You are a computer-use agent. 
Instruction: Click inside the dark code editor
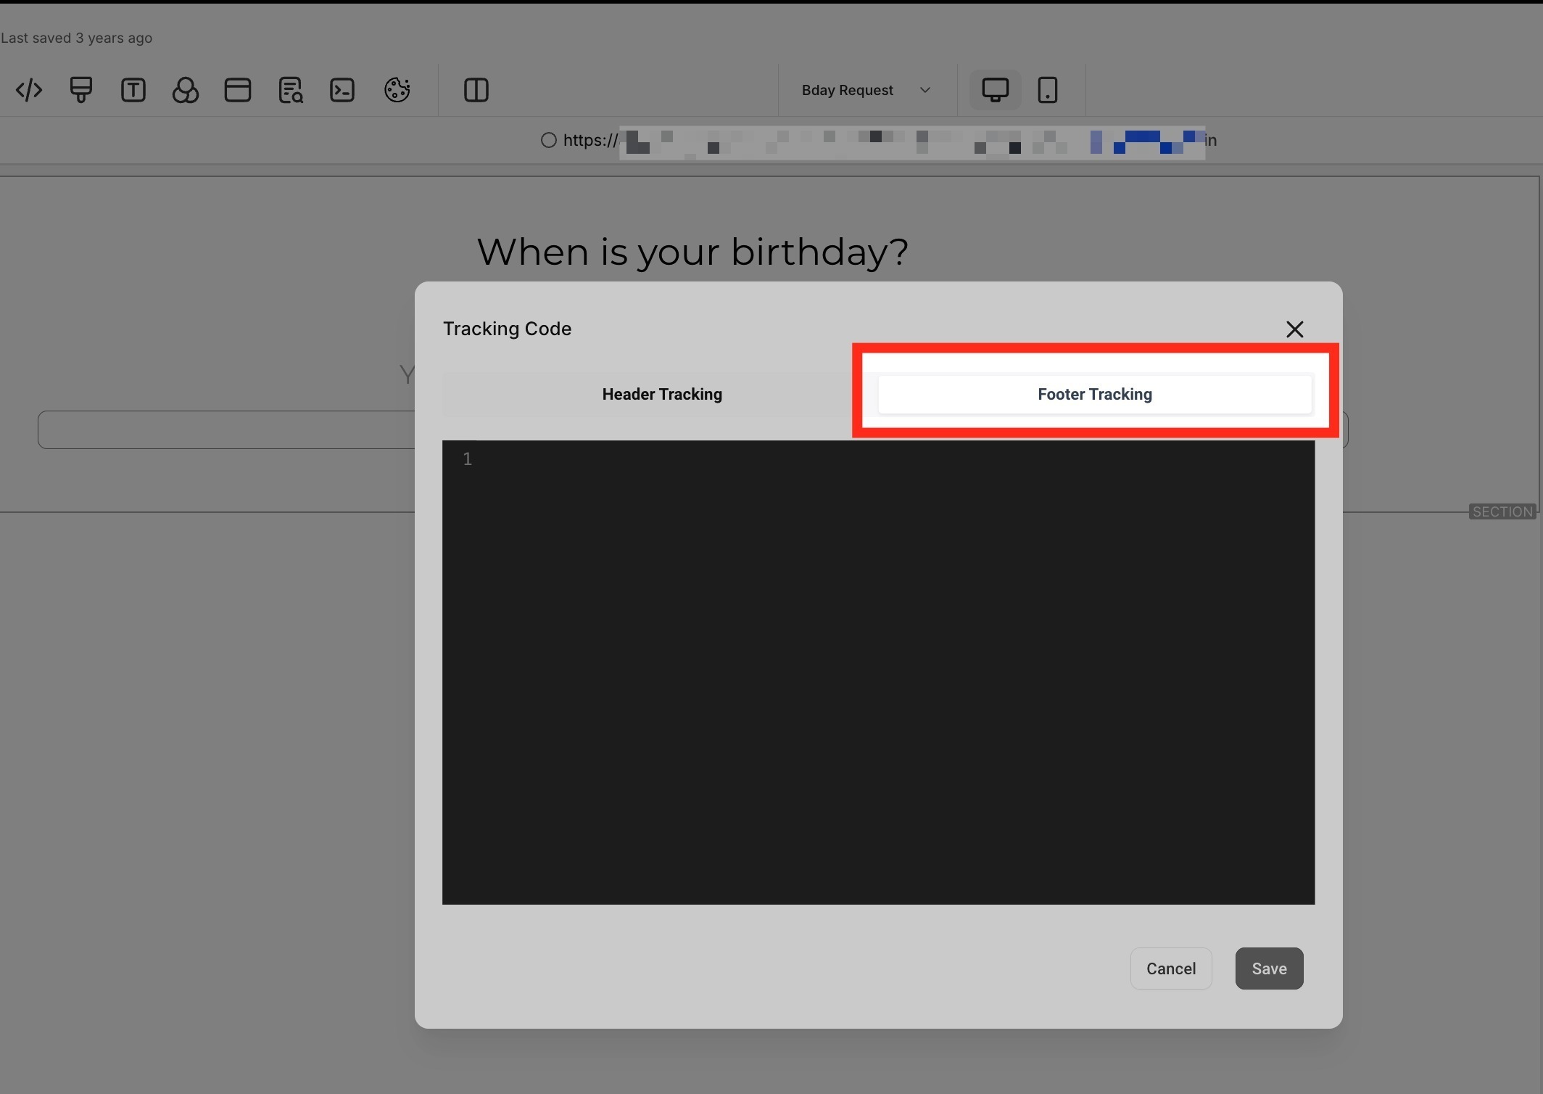(x=877, y=671)
